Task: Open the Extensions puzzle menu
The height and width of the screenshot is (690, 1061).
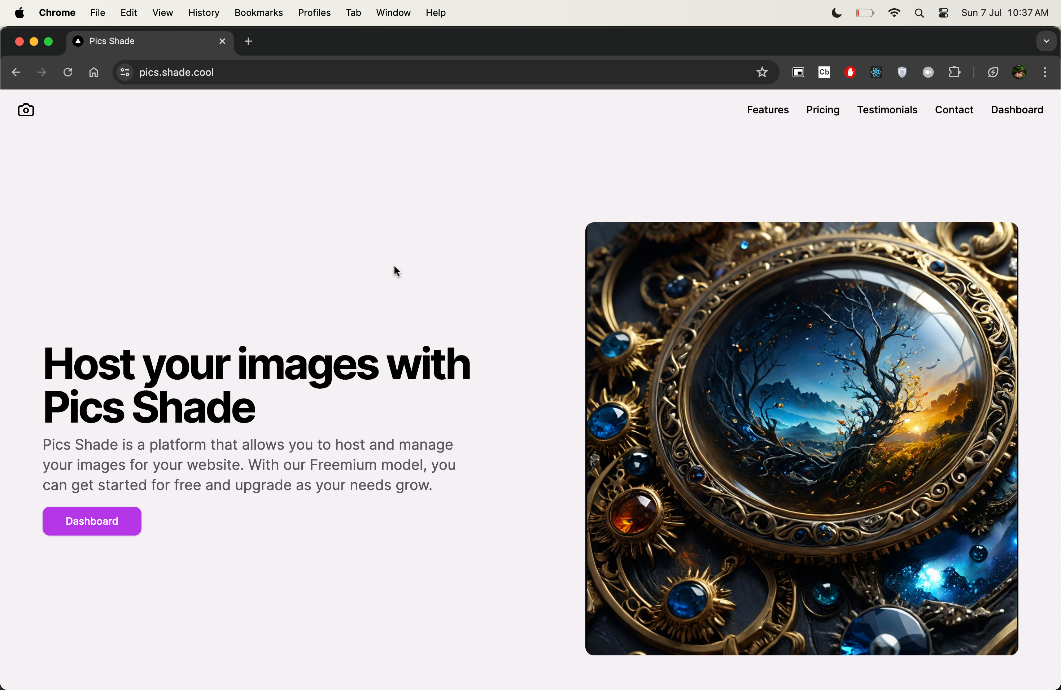Action: tap(955, 72)
